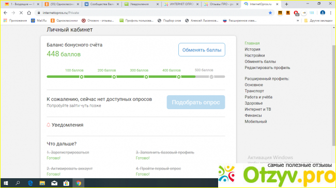Open Финансы extended profile section
This screenshot has height=188, width=336.
(253, 115)
